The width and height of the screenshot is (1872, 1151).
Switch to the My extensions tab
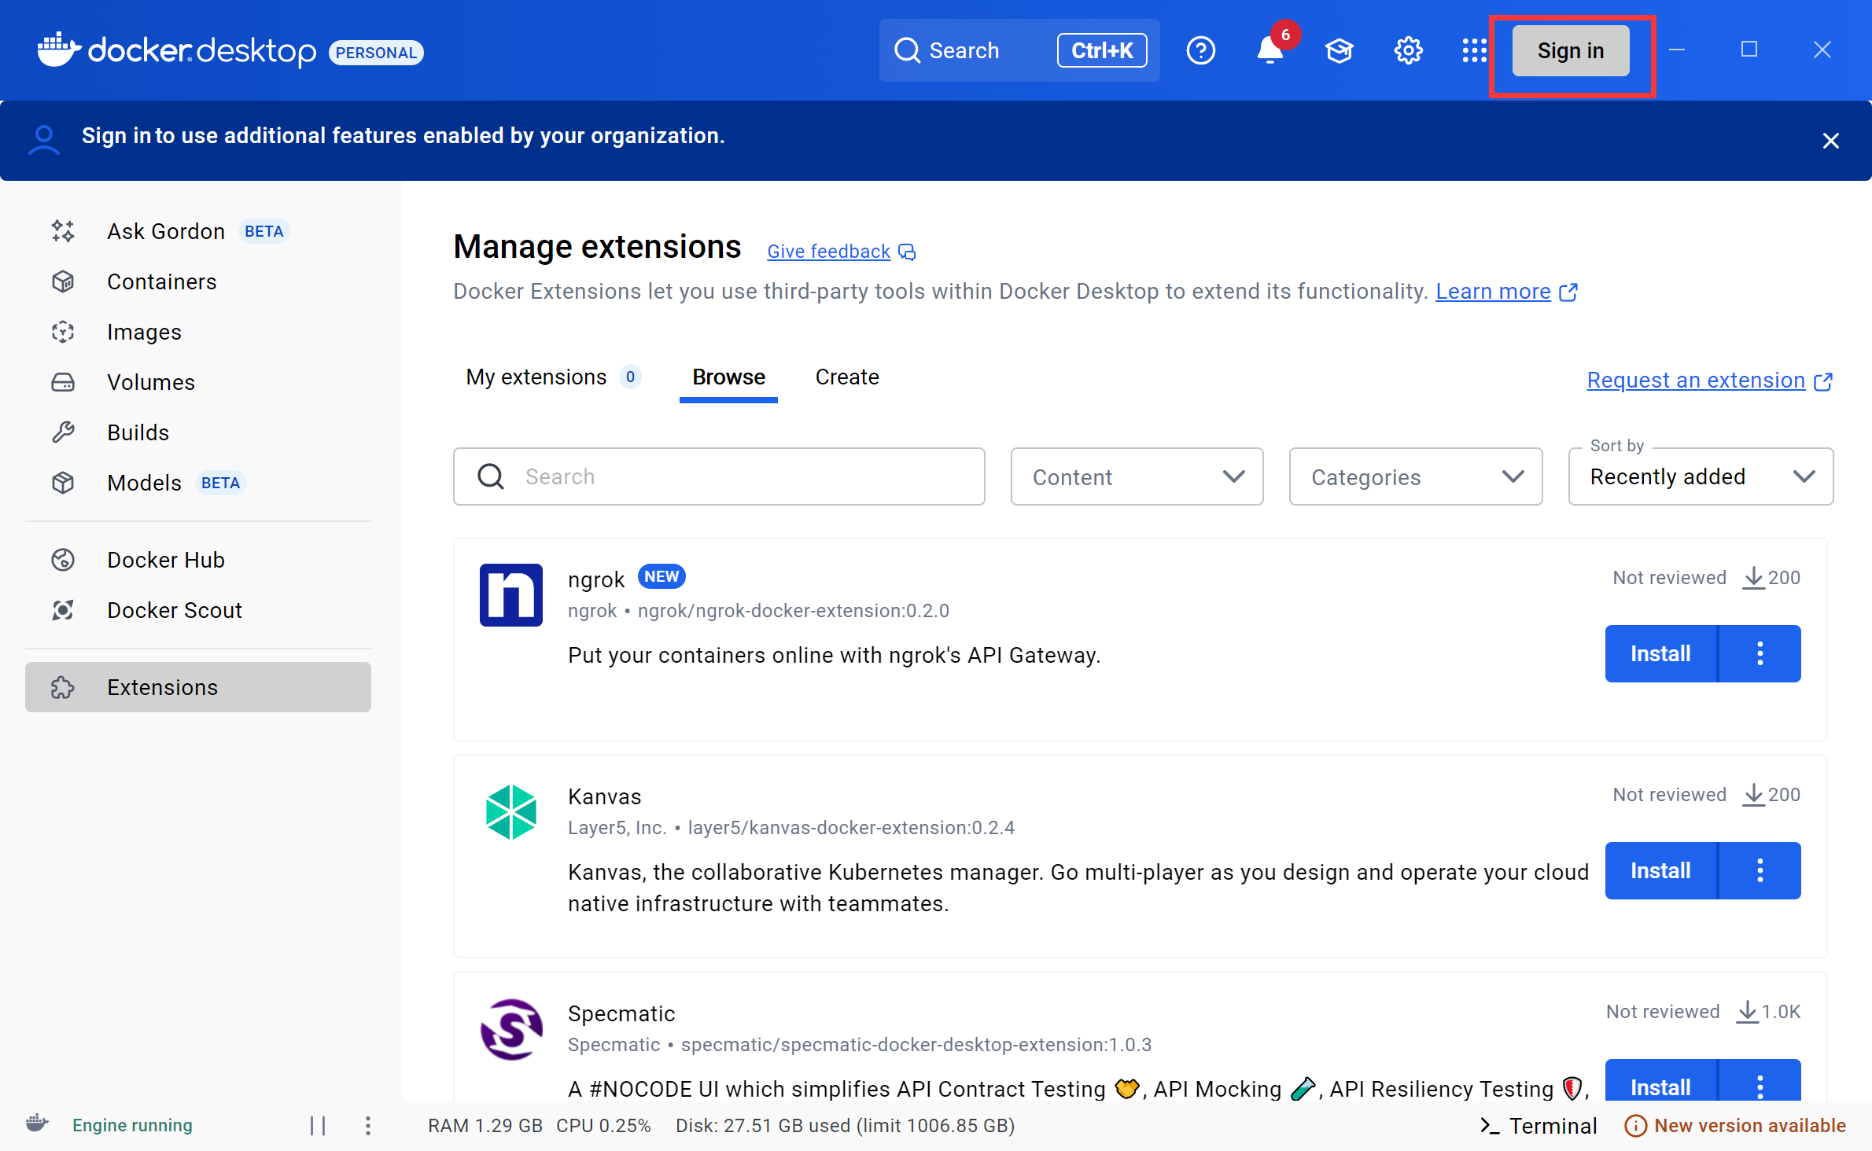536,377
